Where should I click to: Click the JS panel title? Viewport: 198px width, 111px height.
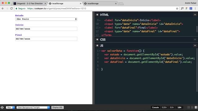[x=102, y=46]
